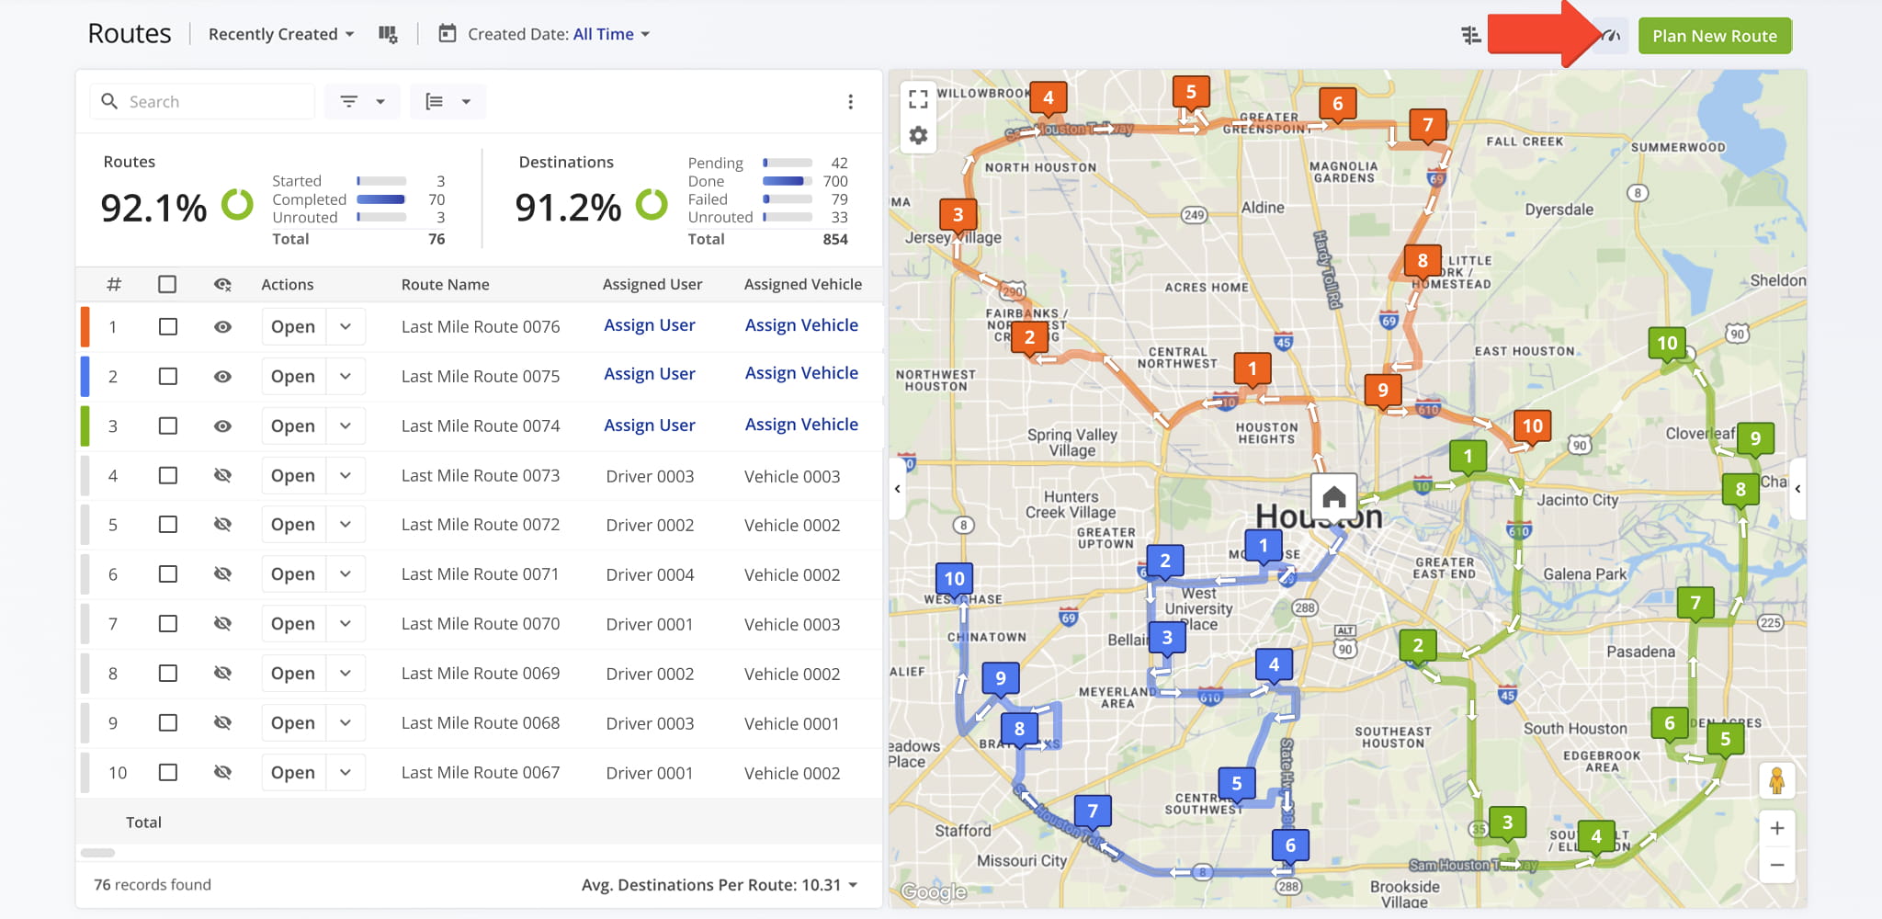Zoom in on the map

tap(1776, 828)
